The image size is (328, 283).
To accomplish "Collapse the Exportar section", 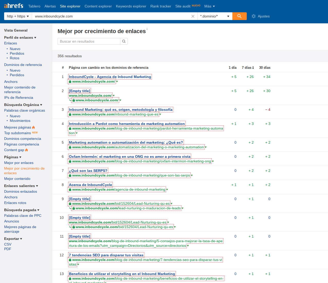I will 21,239.
